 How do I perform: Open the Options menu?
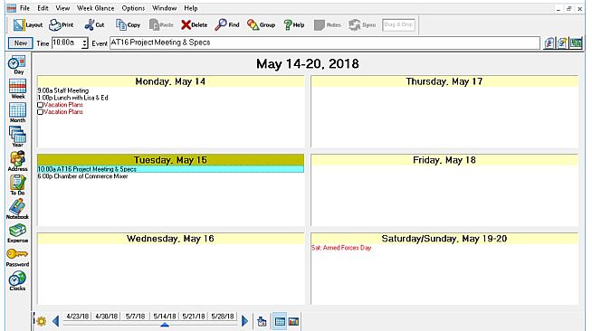pyautogui.click(x=133, y=8)
